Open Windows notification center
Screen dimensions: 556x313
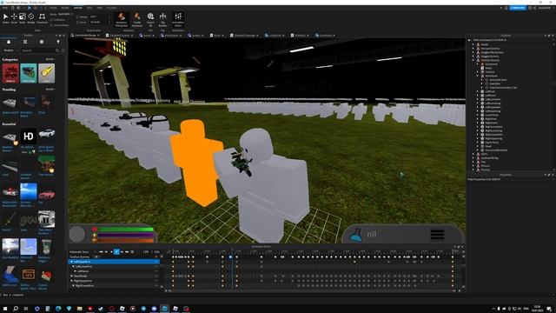pyautogui.click(x=549, y=309)
